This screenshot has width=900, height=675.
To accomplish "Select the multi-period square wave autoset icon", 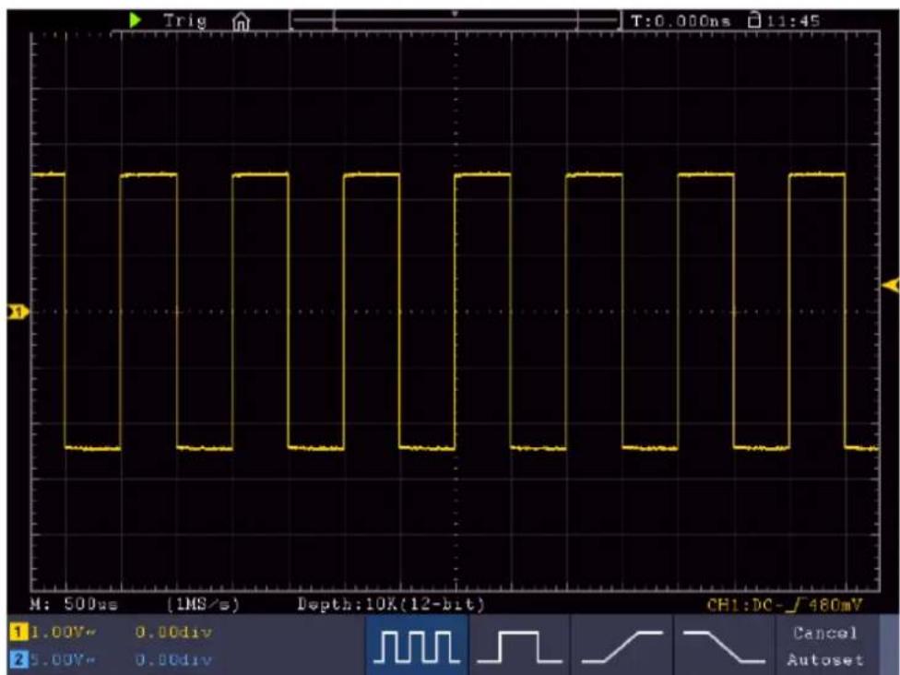I will 417,645.
